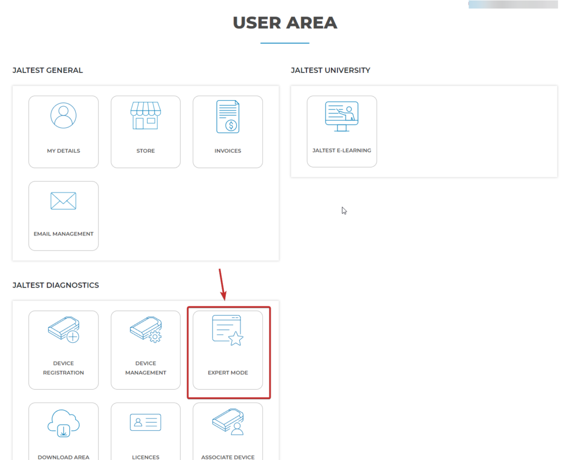
Task: Open the My Details user profile icon
Action: (63, 116)
